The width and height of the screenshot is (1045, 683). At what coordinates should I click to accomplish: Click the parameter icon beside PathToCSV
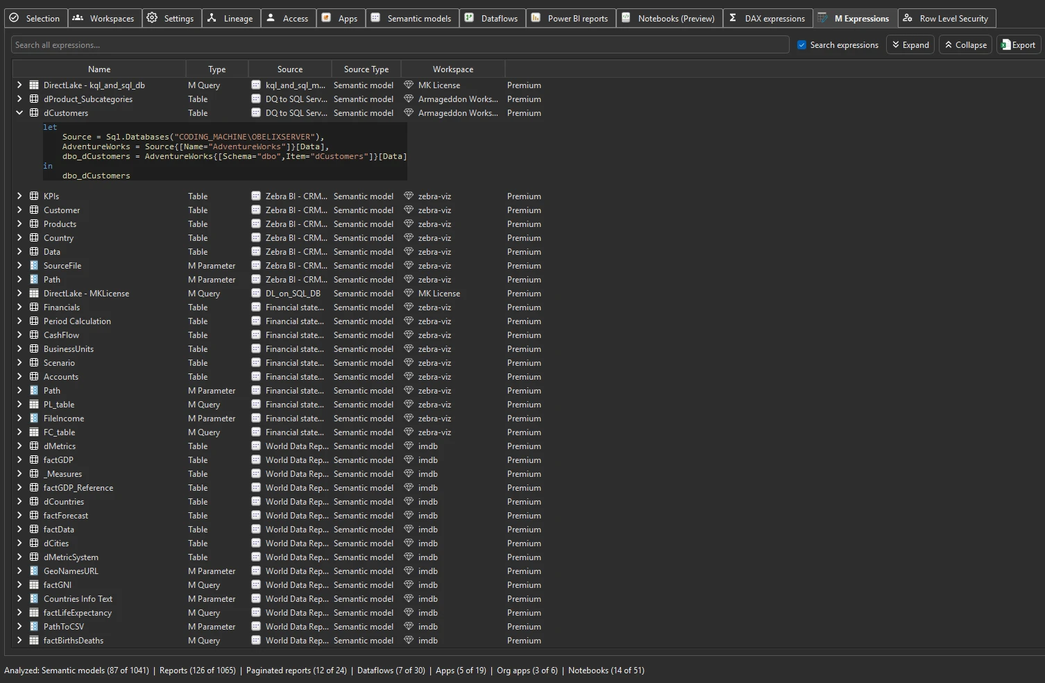tap(34, 627)
